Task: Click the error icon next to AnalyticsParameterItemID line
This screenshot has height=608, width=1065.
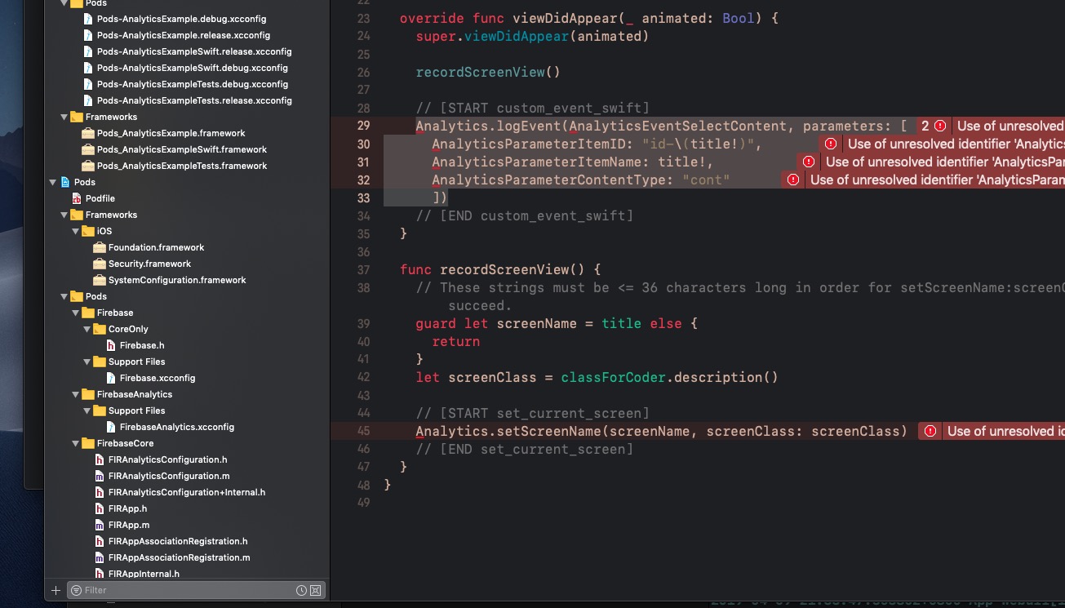Action: pos(831,144)
